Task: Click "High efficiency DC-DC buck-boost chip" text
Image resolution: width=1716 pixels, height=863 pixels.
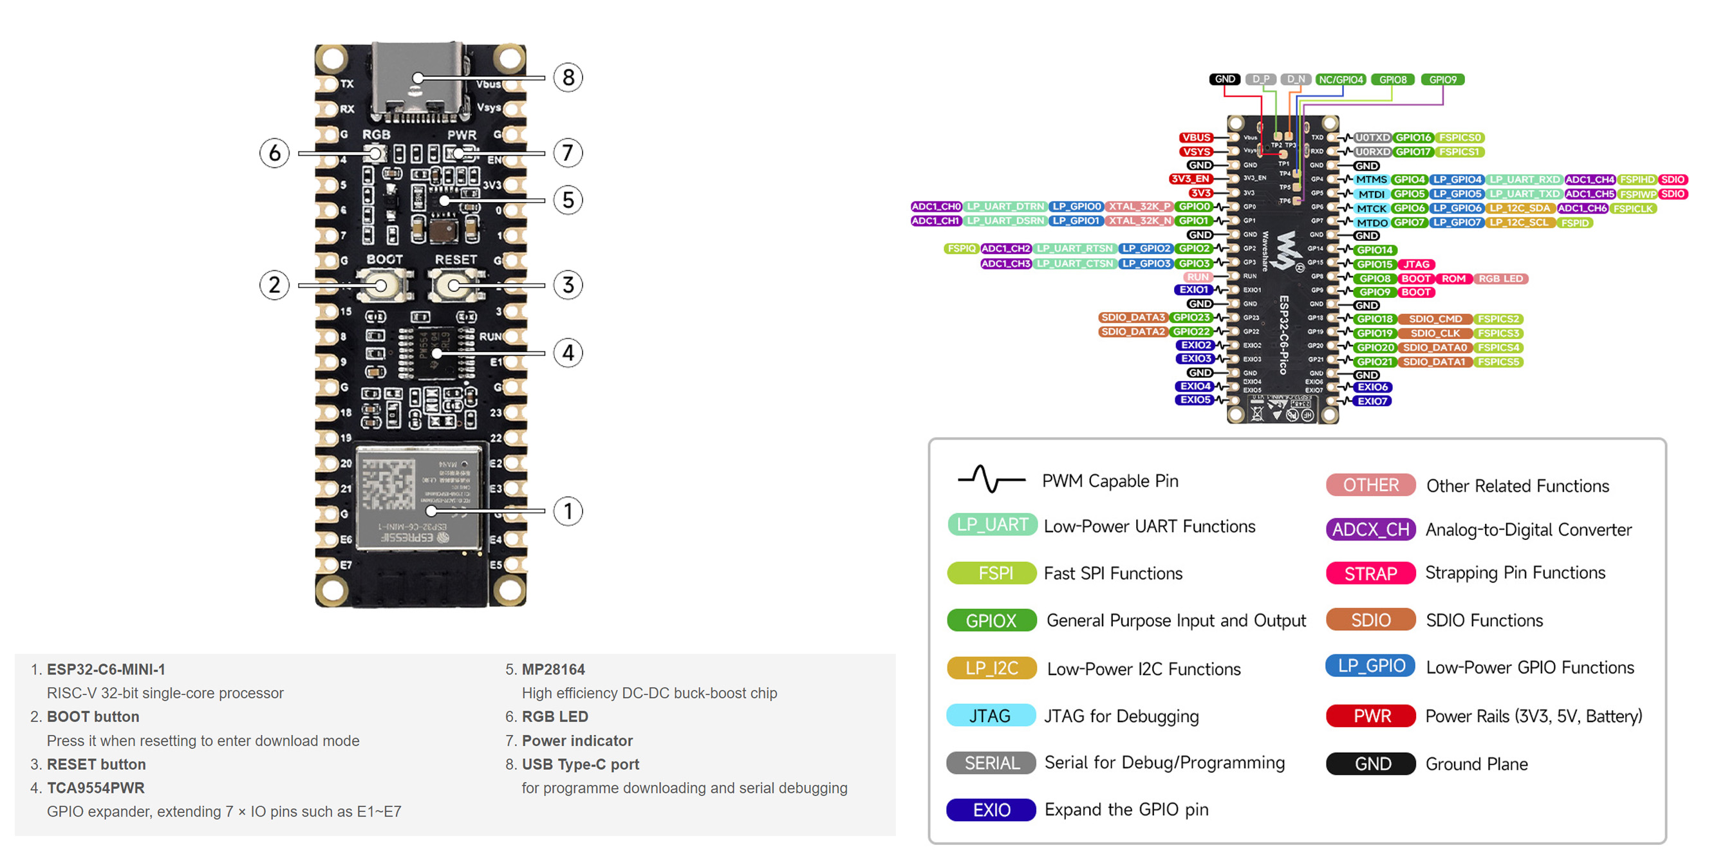Action: click(649, 693)
